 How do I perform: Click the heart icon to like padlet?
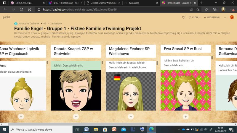coord(184,17)
